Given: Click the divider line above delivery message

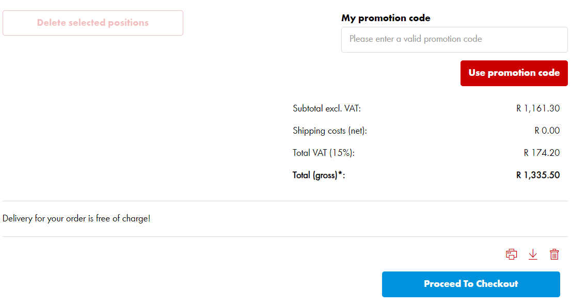Looking at the screenshot, I should 285,201.
